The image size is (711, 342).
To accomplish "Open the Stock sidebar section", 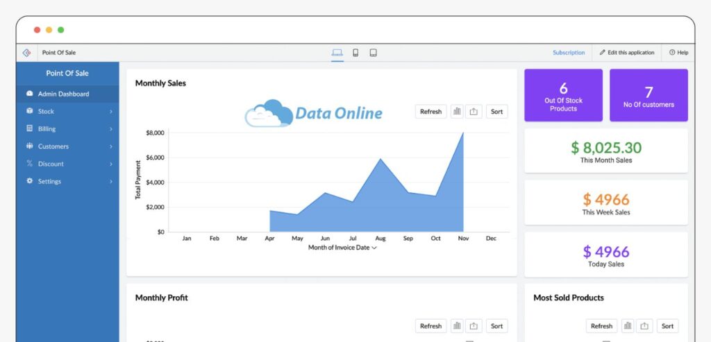I will click(x=67, y=111).
